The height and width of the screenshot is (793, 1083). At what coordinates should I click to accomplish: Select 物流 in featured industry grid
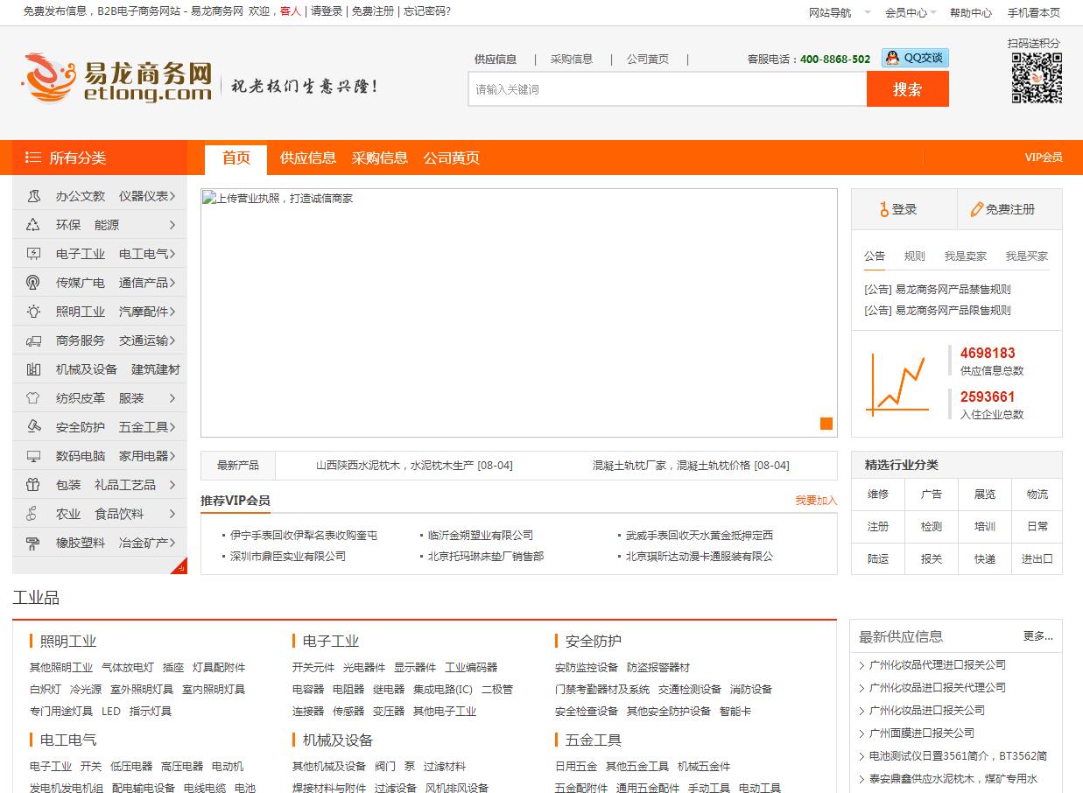[x=1037, y=495]
